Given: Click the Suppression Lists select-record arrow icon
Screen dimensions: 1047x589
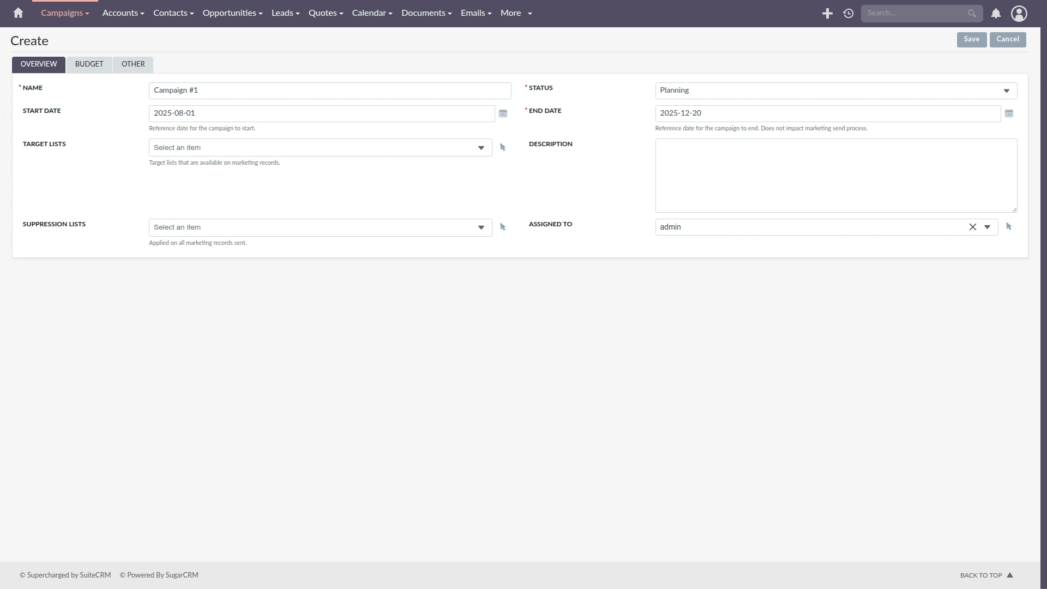Looking at the screenshot, I should pyautogui.click(x=503, y=227).
